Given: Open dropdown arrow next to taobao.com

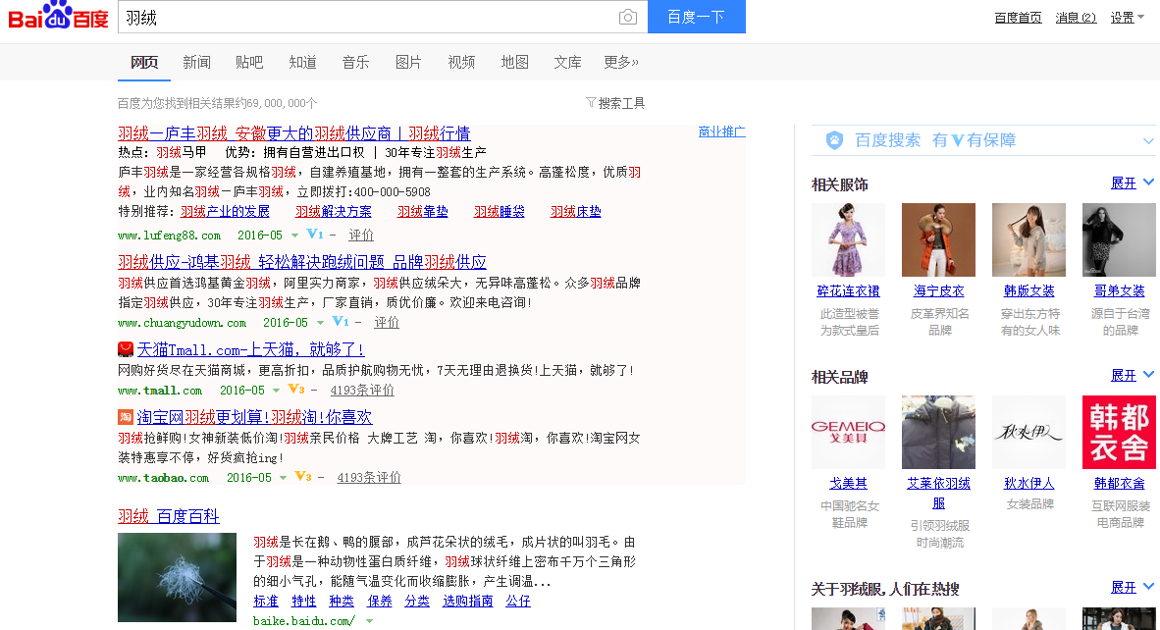Looking at the screenshot, I should [x=284, y=478].
